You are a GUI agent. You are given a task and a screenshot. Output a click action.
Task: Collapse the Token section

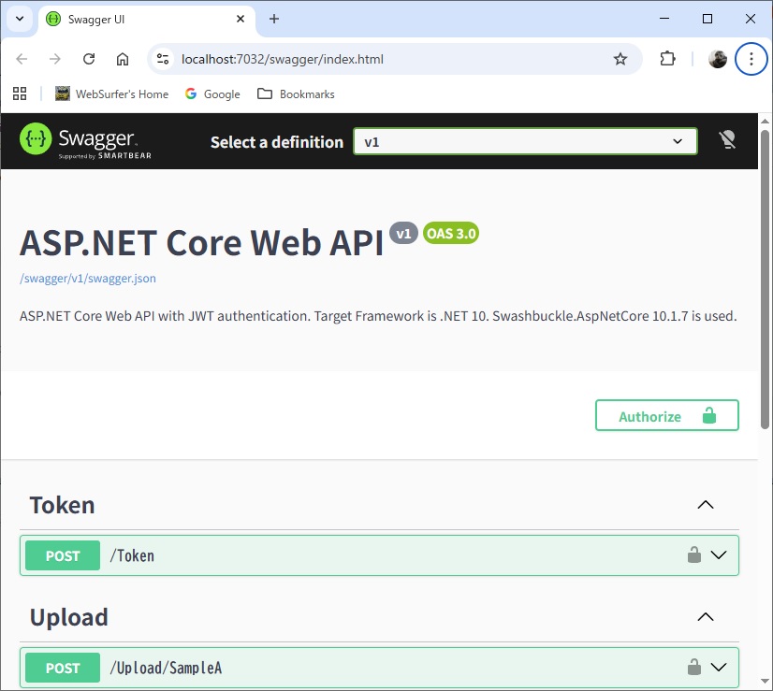[706, 505]
